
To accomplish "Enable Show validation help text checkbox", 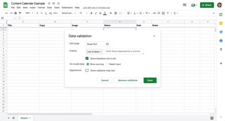I will click(87, 70).
